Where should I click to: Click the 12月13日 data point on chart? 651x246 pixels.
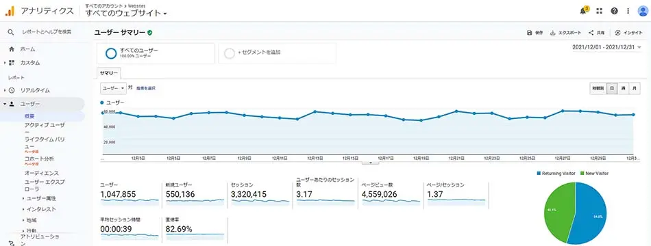click(315, 111)
